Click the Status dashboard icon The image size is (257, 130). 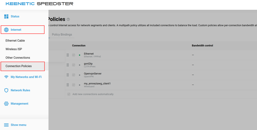(7, 17)
